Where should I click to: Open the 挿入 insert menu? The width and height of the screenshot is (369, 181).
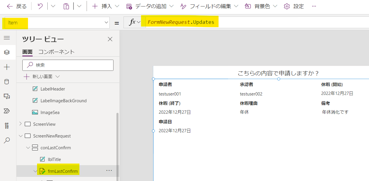point(105,6)
